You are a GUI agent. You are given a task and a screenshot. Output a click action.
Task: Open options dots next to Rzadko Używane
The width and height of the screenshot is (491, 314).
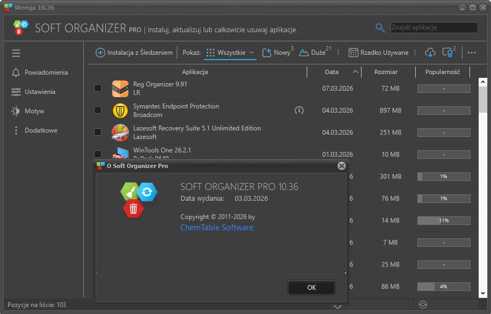415,53
